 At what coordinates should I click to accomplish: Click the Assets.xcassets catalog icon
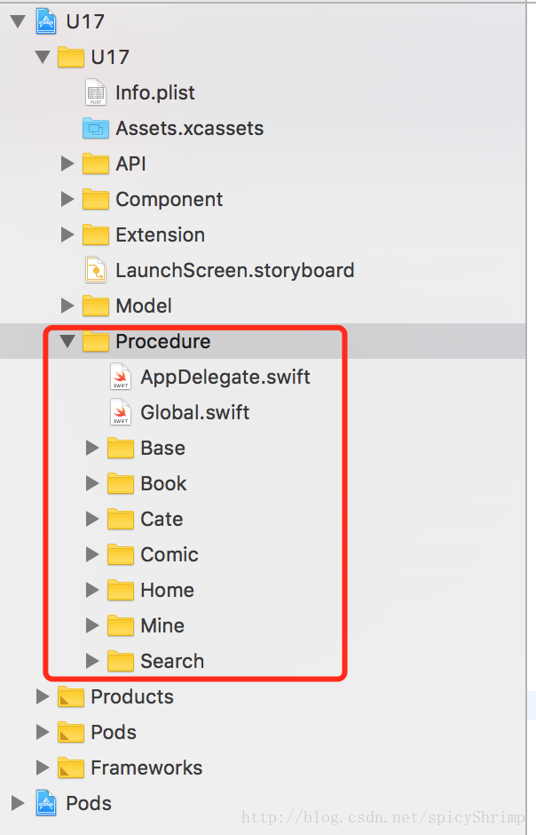[x=95, y=128]
